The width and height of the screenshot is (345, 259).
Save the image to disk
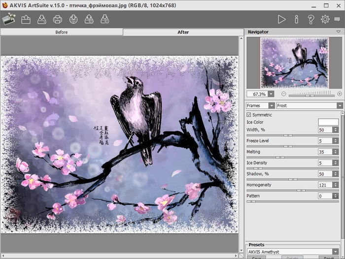pos(42,19)
